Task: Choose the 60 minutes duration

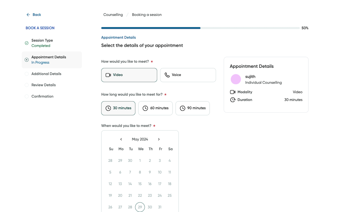Action: pyautogui.click(x=155, y=108)
